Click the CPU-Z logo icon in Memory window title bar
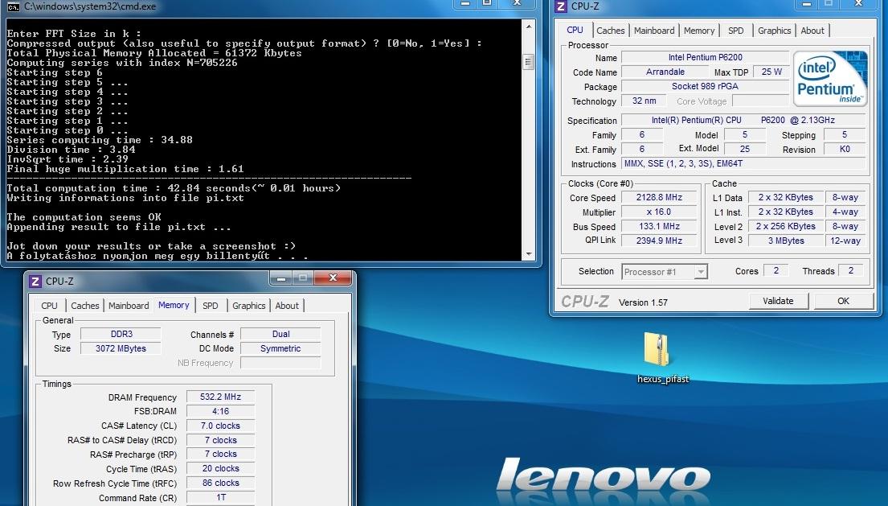The image size is (888, 506). click(35, 281)
